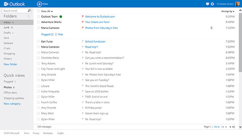
Task: Tick the checkbox for Charlotte Weiss email
Action: pyautogui.click(x=38, y=58)
